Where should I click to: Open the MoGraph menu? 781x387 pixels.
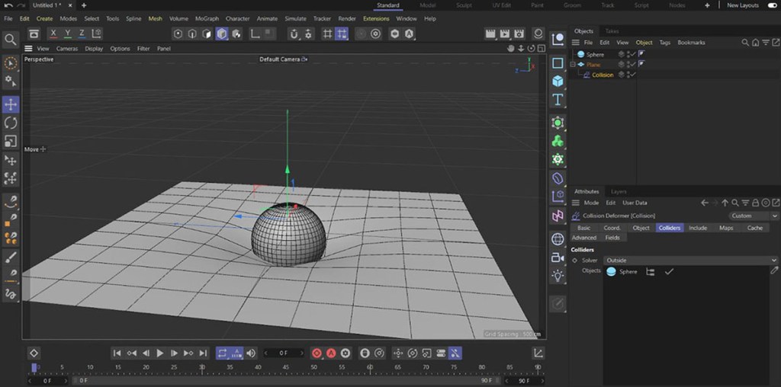click(x=206, y=18)
